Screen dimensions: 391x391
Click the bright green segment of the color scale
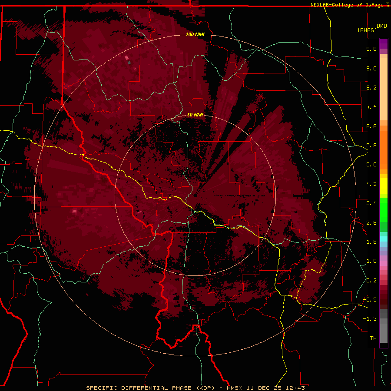click(384, 209)
